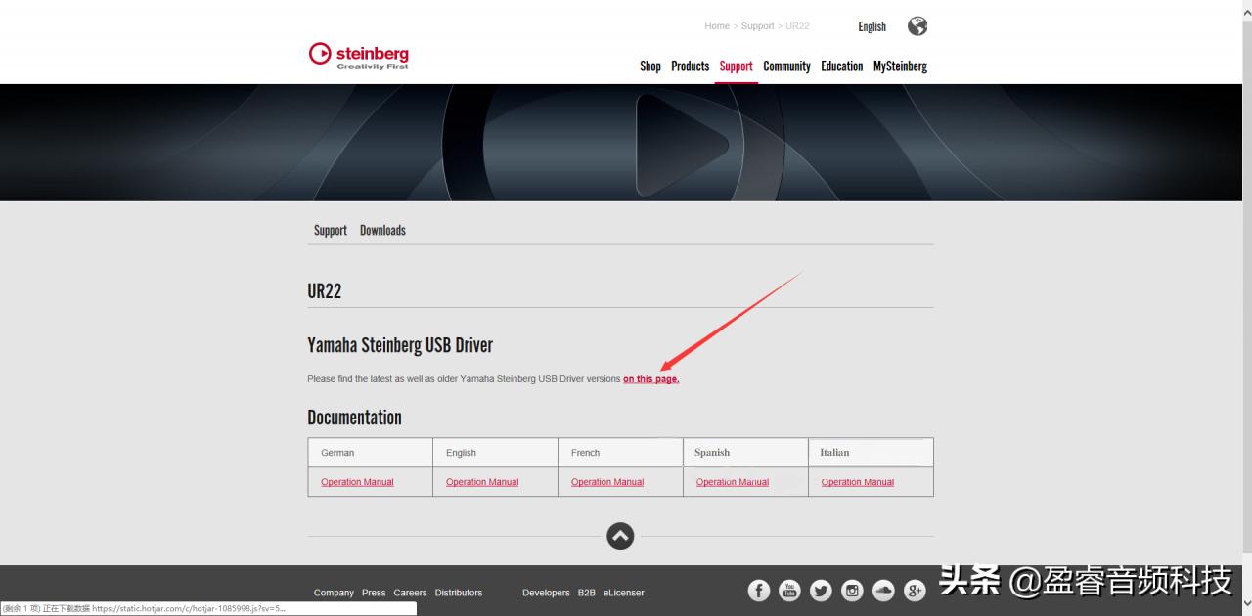Open the Italian Operation Manual
This screenshot has width=1252, height=616.
click(858, 482)
